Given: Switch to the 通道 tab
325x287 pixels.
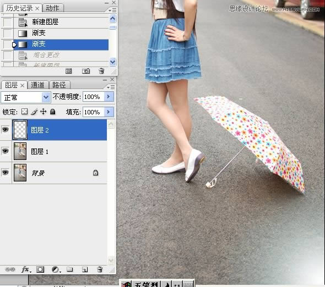Looking at the screenshot, I should 37,85.
